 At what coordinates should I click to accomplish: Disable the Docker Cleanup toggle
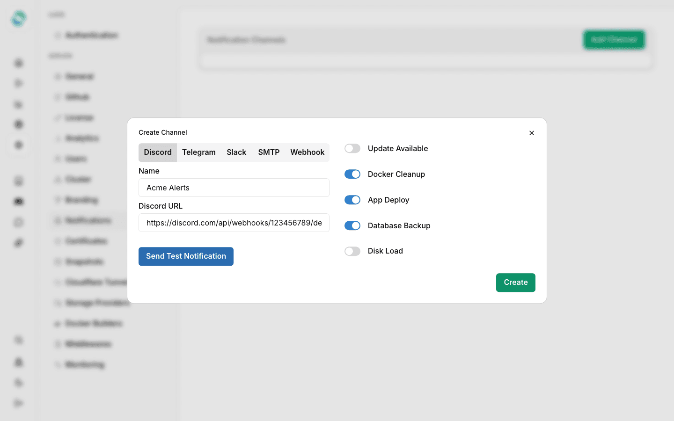point(352,174)
